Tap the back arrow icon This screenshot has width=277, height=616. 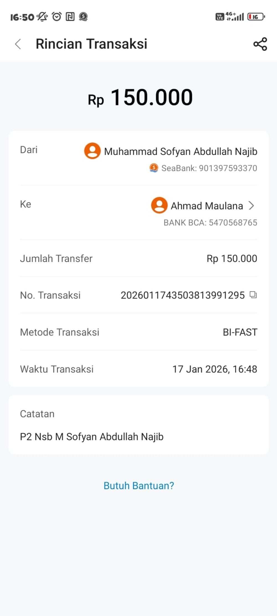click(x=18, y=44)
